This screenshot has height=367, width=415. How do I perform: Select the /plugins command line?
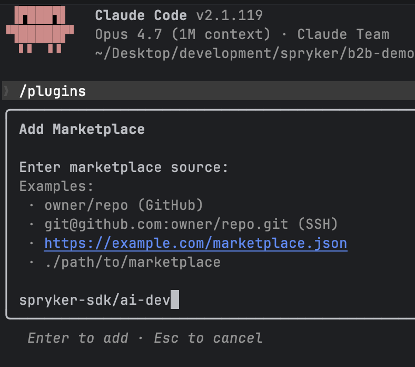pos(209,91)
